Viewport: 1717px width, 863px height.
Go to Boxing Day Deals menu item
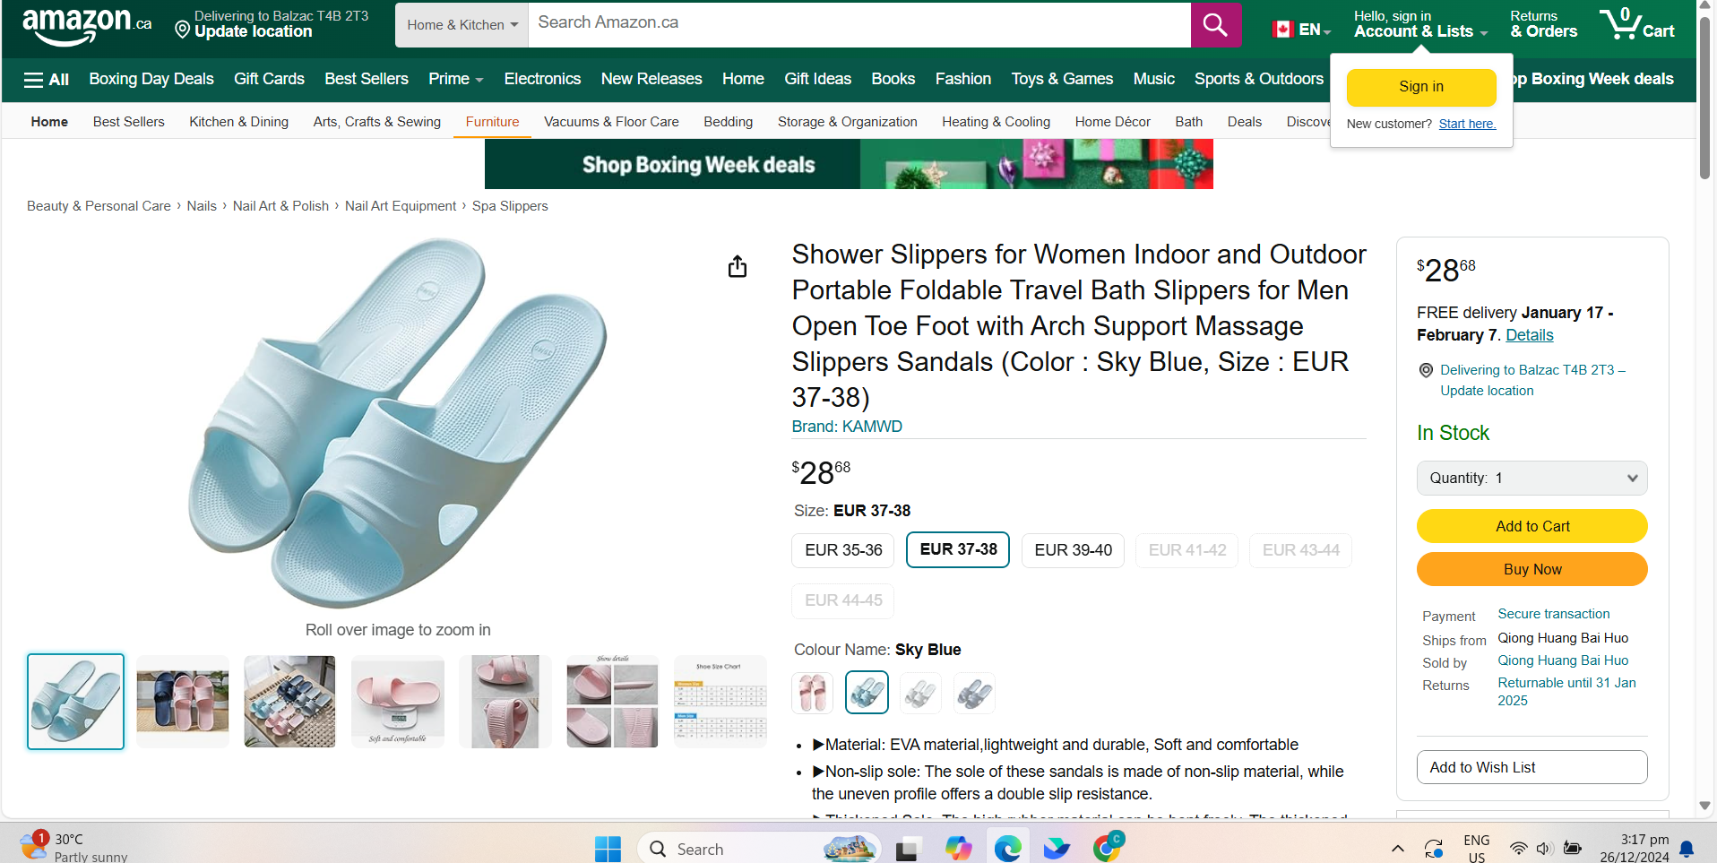pos(151,79)
